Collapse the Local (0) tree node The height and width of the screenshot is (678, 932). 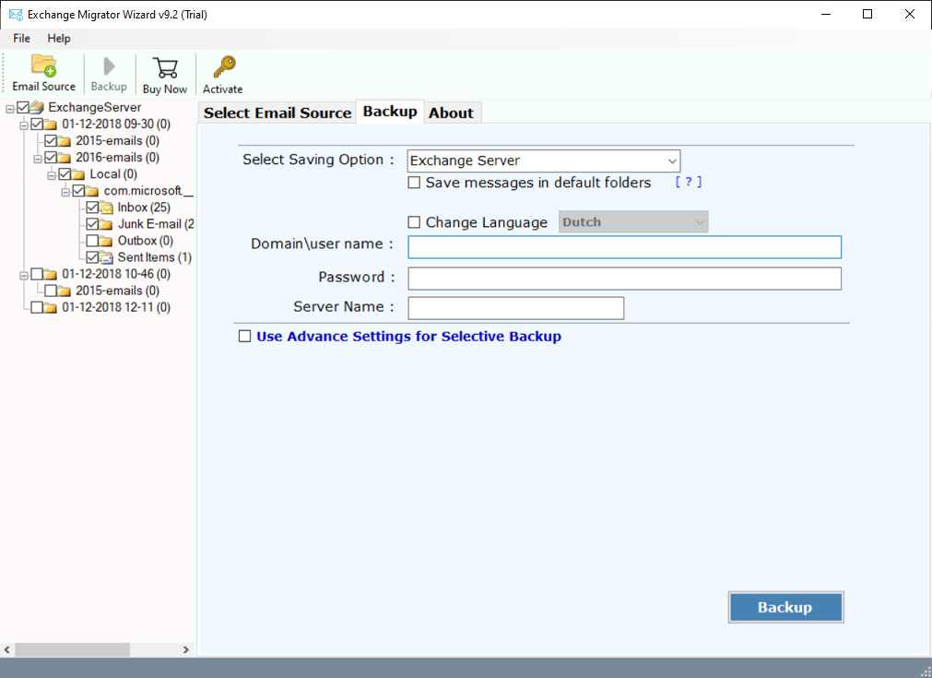pos(52,175)
